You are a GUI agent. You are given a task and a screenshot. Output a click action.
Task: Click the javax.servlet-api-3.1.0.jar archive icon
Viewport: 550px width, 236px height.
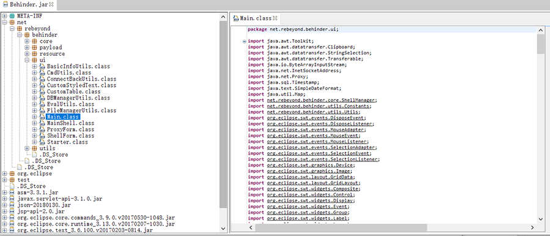12,199
